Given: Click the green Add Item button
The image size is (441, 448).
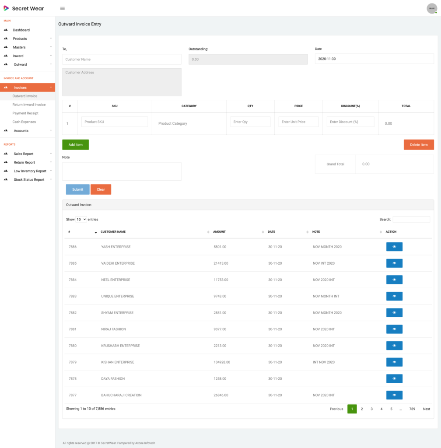Looking at the screenshot, I should pyautogui.click(x=75, y=145).
